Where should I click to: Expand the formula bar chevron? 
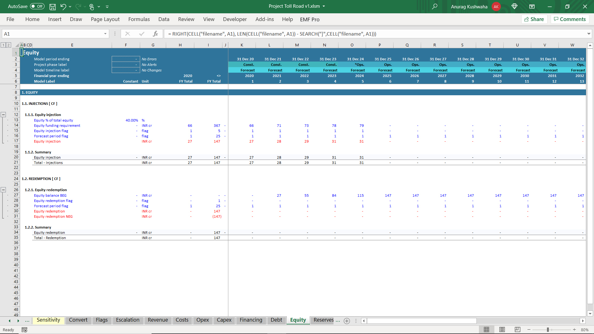pos(588,34)
